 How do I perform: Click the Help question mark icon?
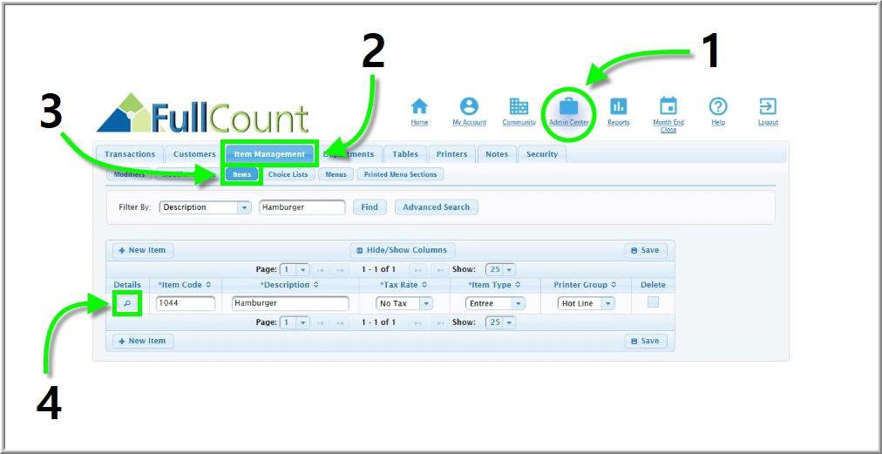tap(717, 106)
